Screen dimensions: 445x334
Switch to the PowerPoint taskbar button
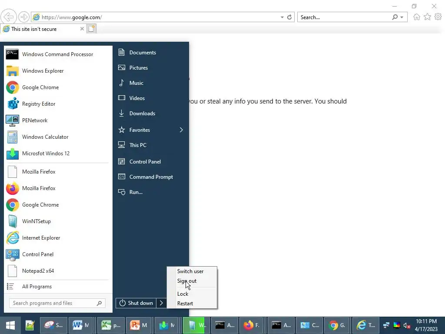pyautogui.click(x=139, y=325)
